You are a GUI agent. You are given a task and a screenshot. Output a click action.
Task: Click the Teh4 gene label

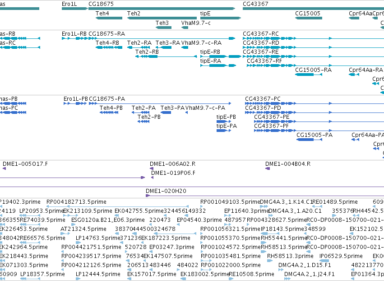pos(102,14)
